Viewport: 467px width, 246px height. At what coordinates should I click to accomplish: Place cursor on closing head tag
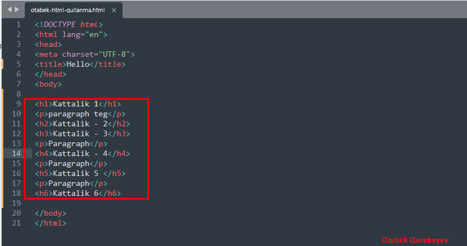pyautogui.click(x=51, y=74)
